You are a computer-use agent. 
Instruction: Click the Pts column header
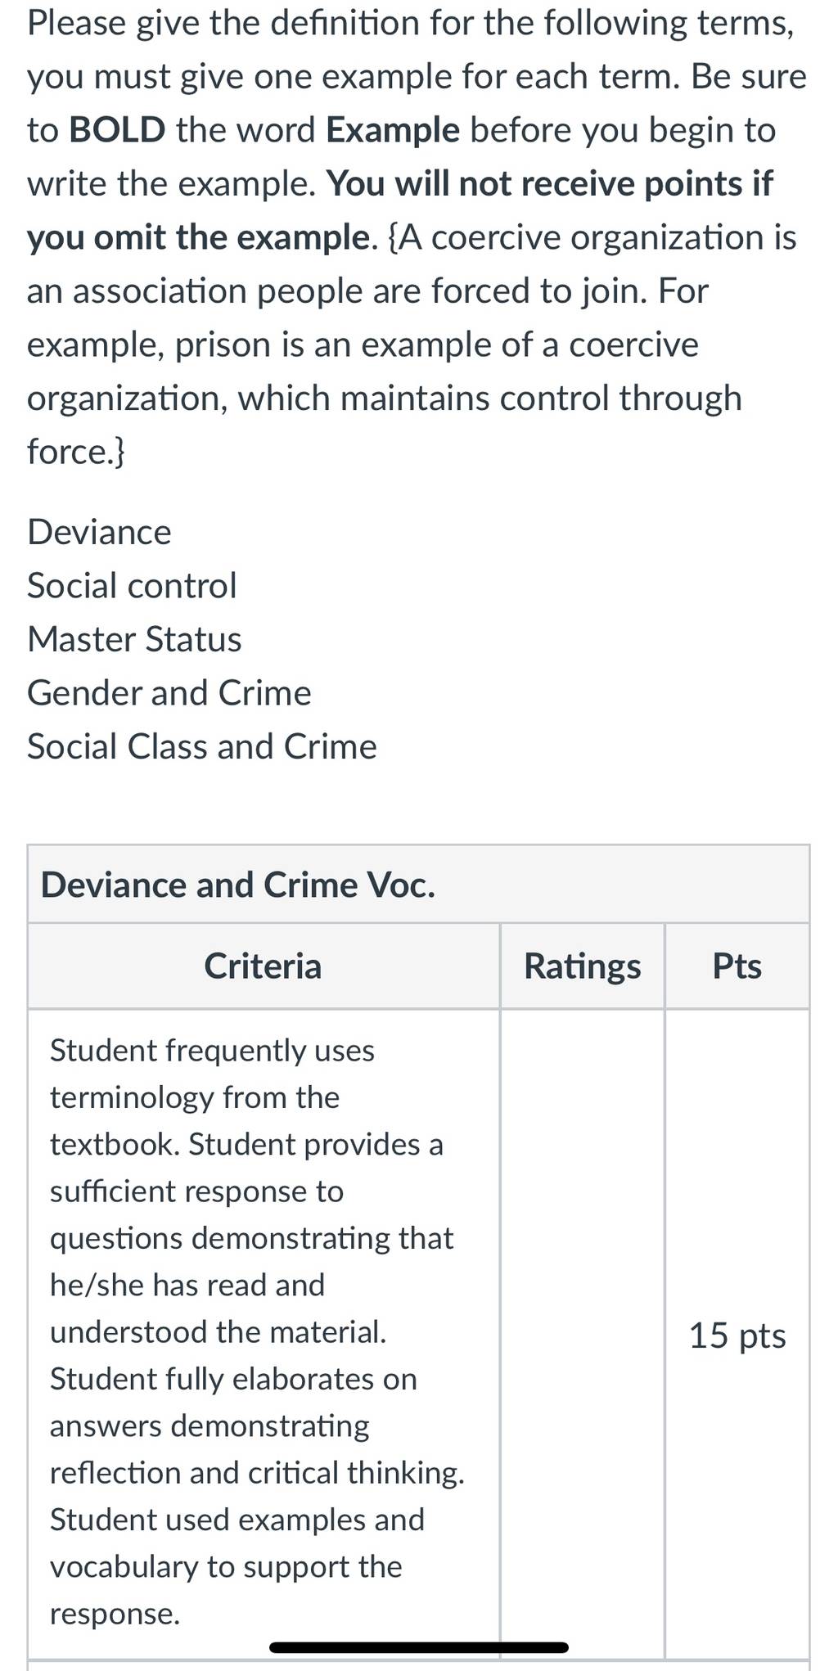point(737,966)
